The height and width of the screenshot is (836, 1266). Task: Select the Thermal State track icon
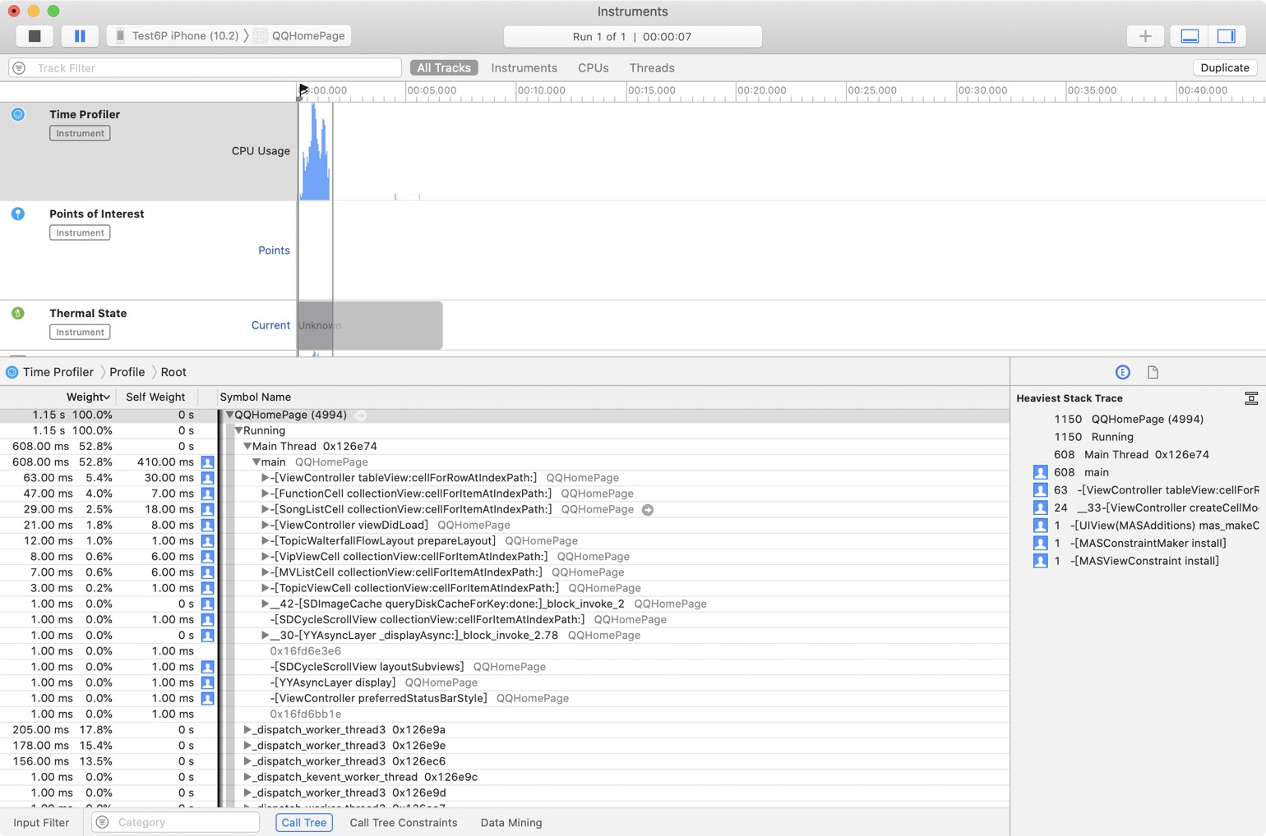[18, 313]
